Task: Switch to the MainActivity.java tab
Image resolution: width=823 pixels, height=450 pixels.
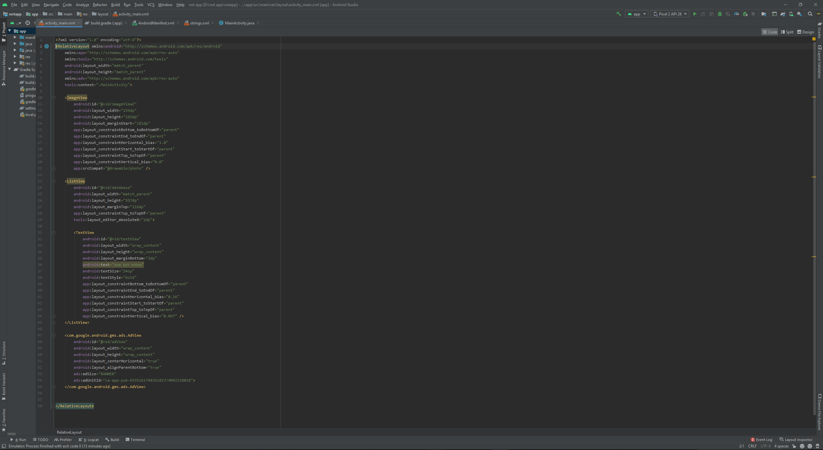Action: point(239,23)
